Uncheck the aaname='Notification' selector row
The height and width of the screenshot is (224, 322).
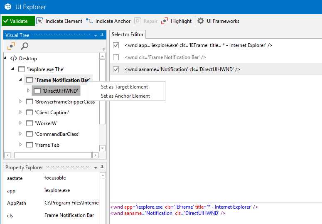pos(116,69)
